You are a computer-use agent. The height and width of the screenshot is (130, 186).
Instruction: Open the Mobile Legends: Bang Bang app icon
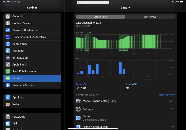pos(78,101)
